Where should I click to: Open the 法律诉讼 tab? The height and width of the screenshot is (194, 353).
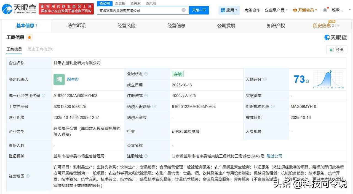coord(77,26)
